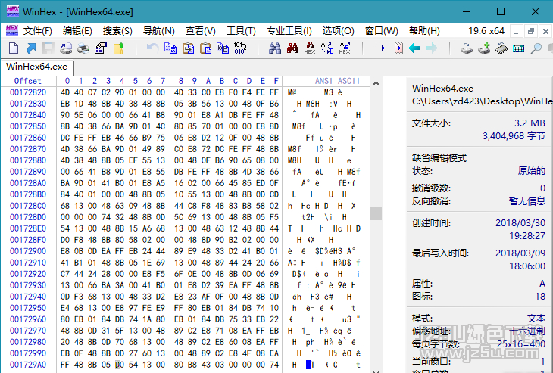Navigate forward with pale right arrow

coord(431,48)
